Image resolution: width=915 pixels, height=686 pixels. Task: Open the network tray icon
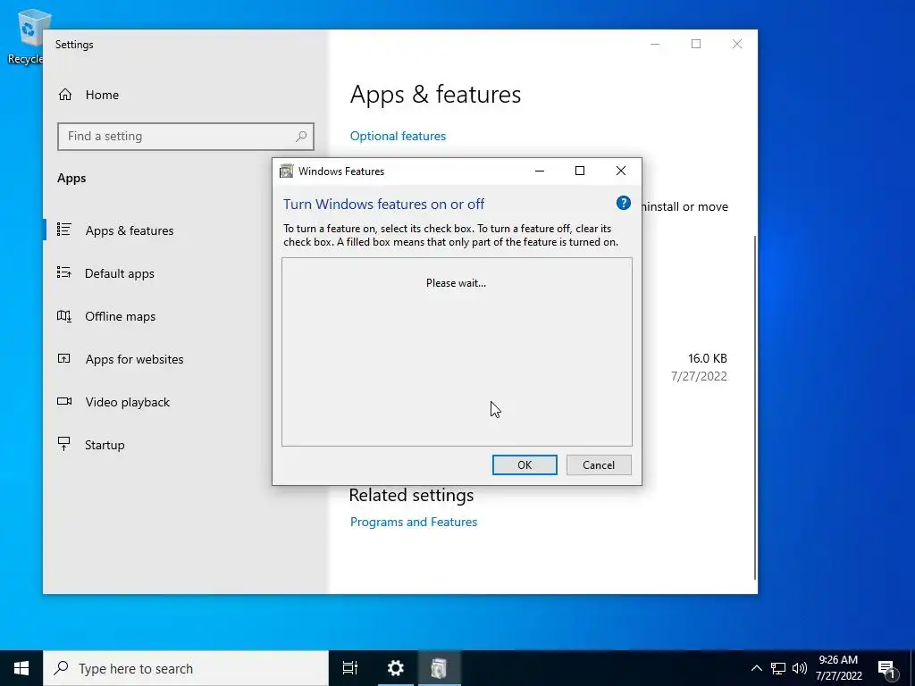(x=778, y=668)
